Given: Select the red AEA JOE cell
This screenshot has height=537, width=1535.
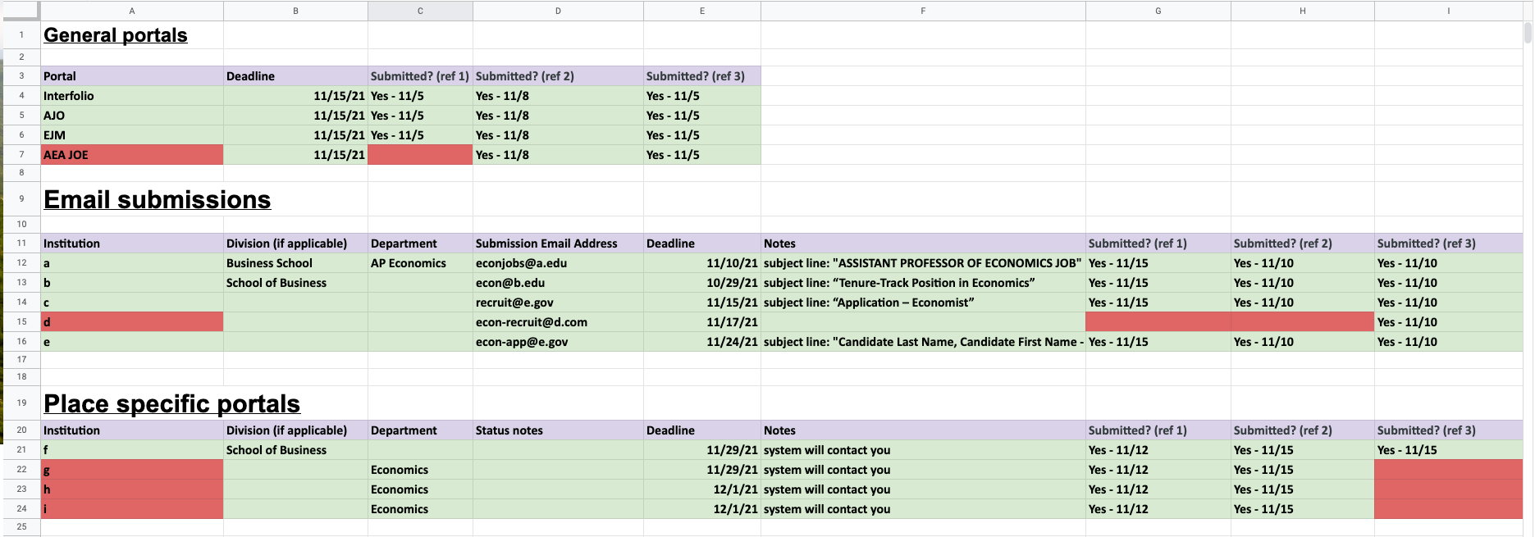Looking at the screenshot, I should point(131,155).
